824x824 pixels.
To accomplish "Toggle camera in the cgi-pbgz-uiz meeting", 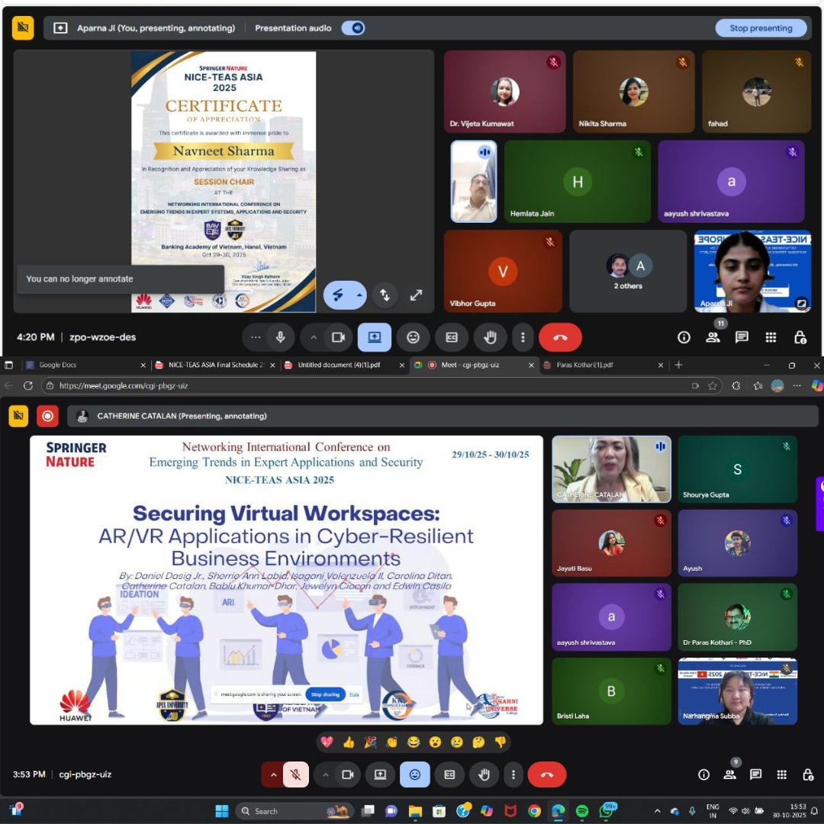I will [347, 774].
